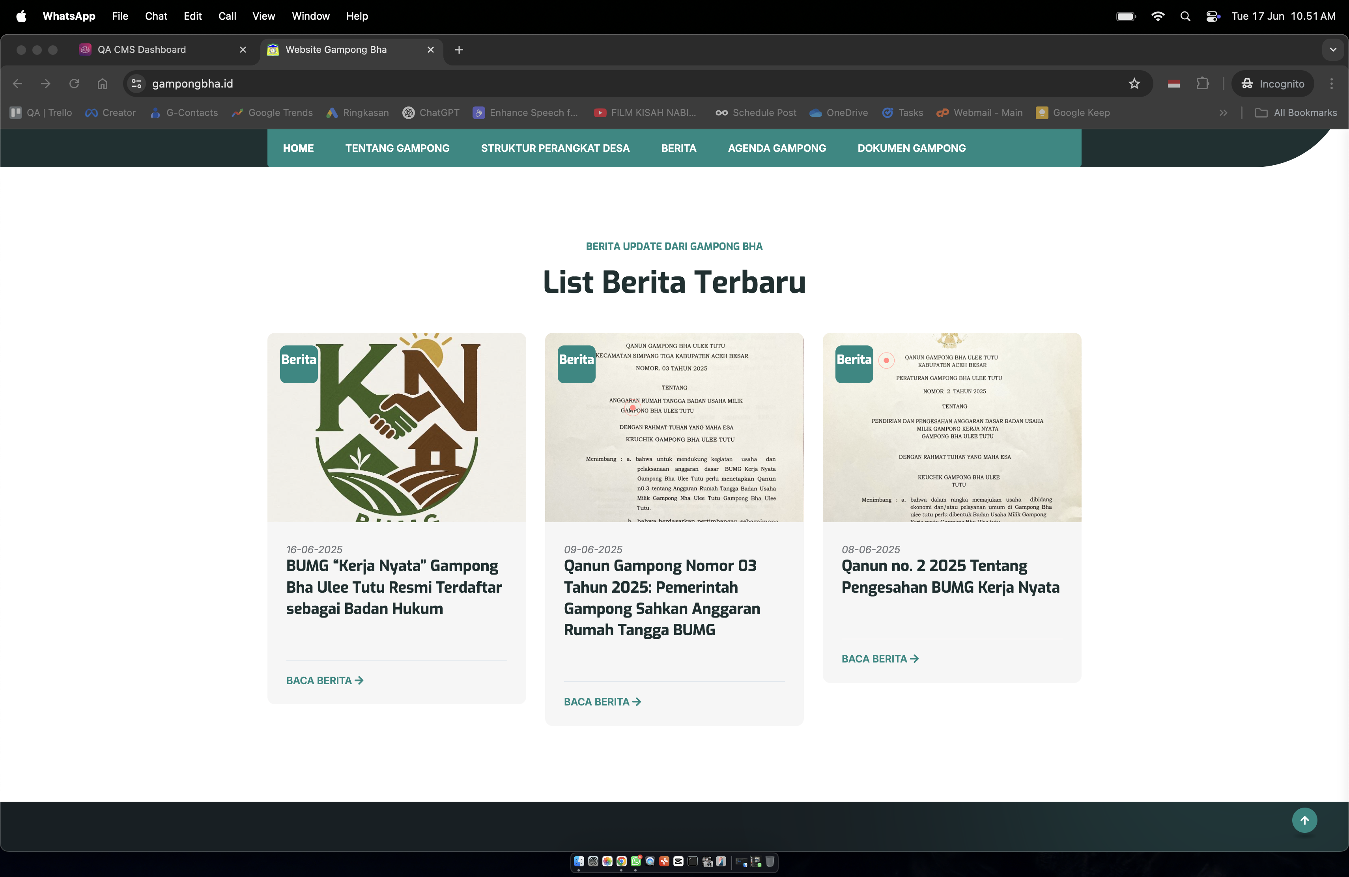
Task: Navigate to STRUKTUR PERANGKAT DESA
Action: tap(555, 148)
